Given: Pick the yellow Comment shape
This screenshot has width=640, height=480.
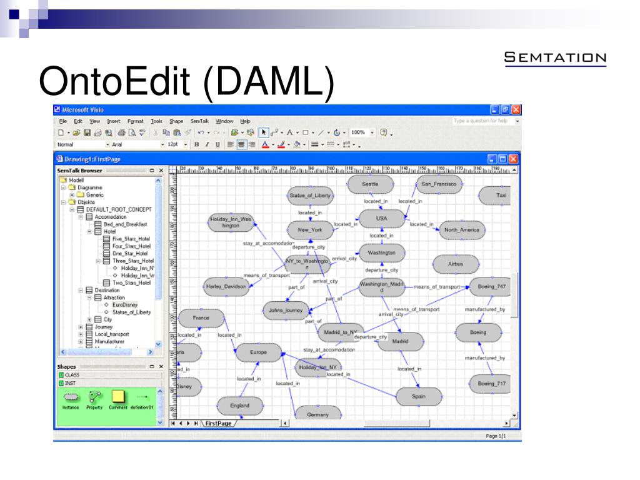Looking at the screenshot, I should tap(118, 401).
